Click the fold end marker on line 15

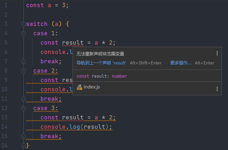pos(23,136)
